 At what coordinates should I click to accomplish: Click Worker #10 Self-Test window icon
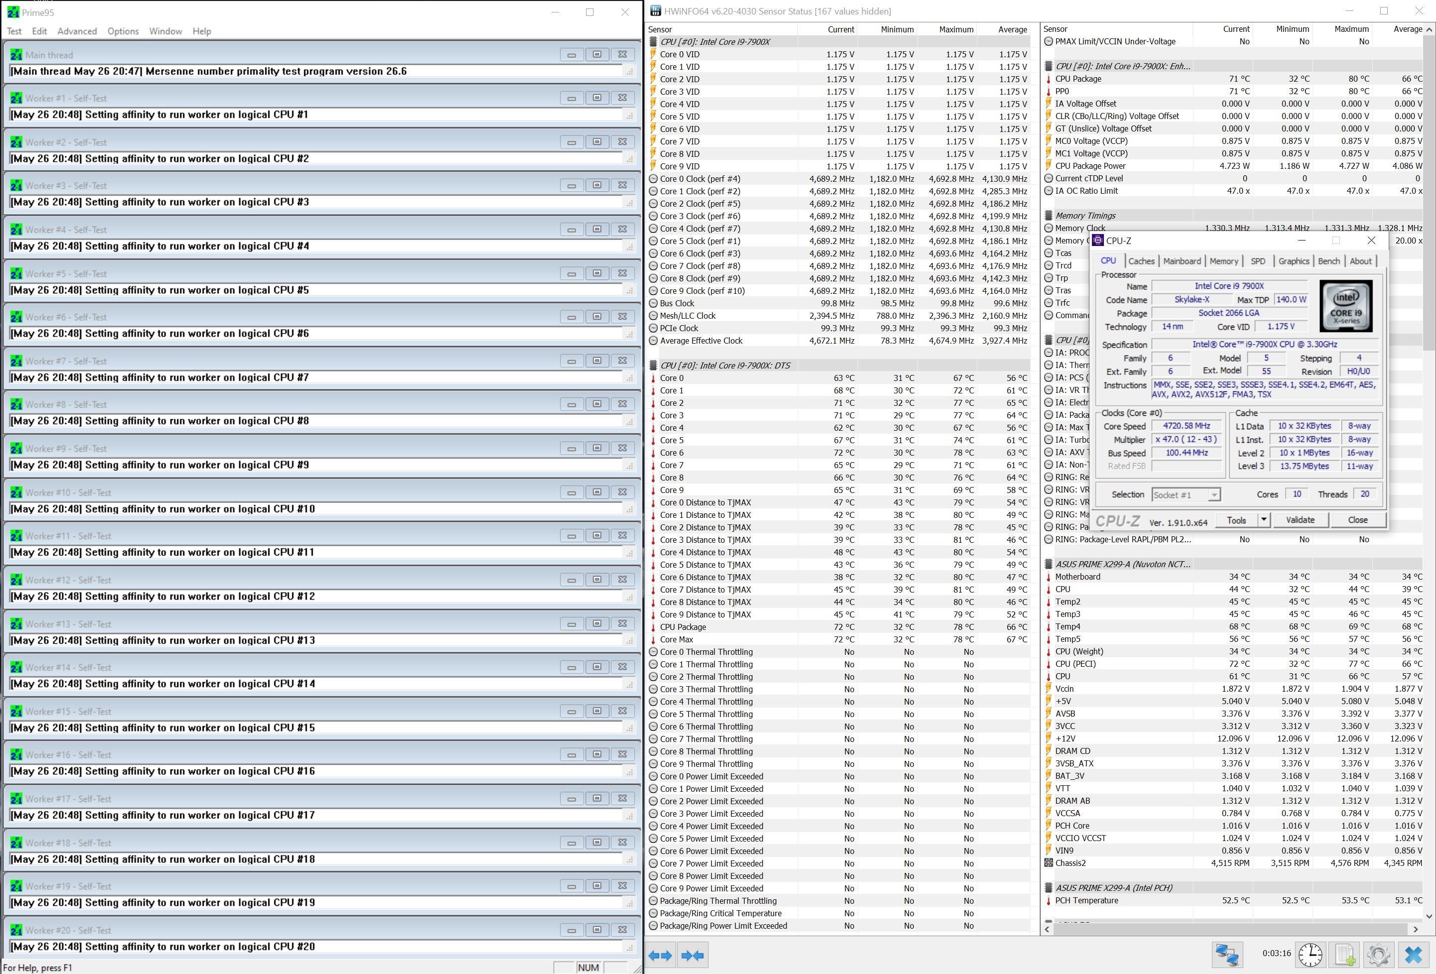(x=16, y=492)
